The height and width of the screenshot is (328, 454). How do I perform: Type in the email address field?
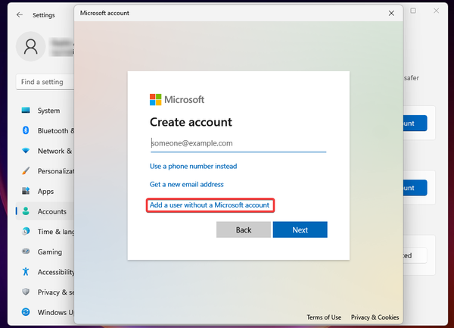(238, 142)
